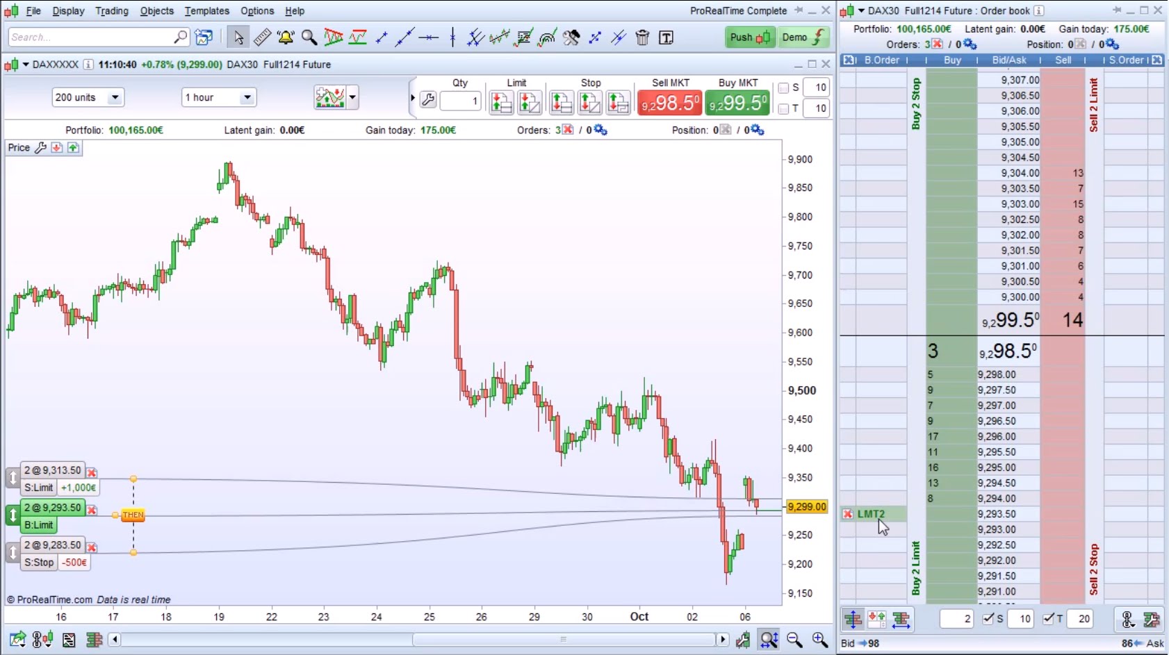Screen dimensions: 1169x655
Task: Click the Qty input field
Action: click(461, 101)
